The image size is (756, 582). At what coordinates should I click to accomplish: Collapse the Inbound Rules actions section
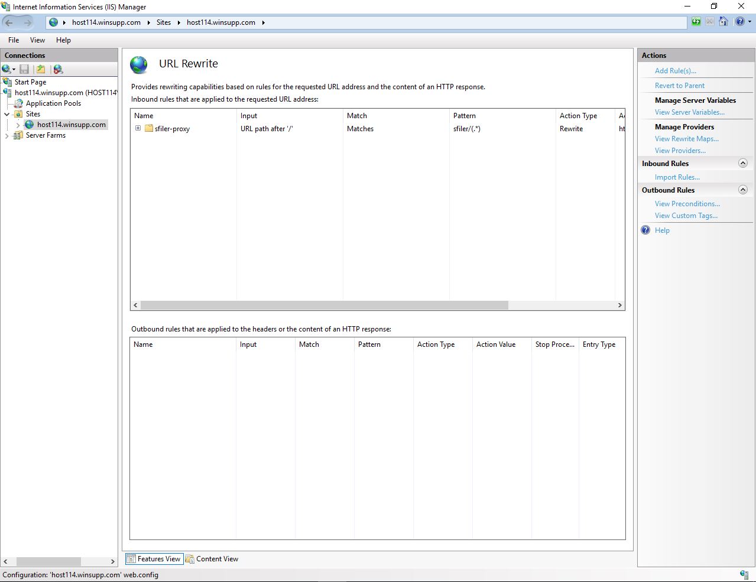[x=743, y=163]
